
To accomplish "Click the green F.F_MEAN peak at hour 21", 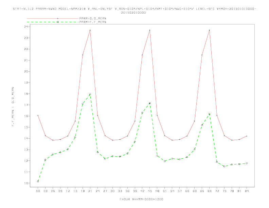I will [90, 94].
